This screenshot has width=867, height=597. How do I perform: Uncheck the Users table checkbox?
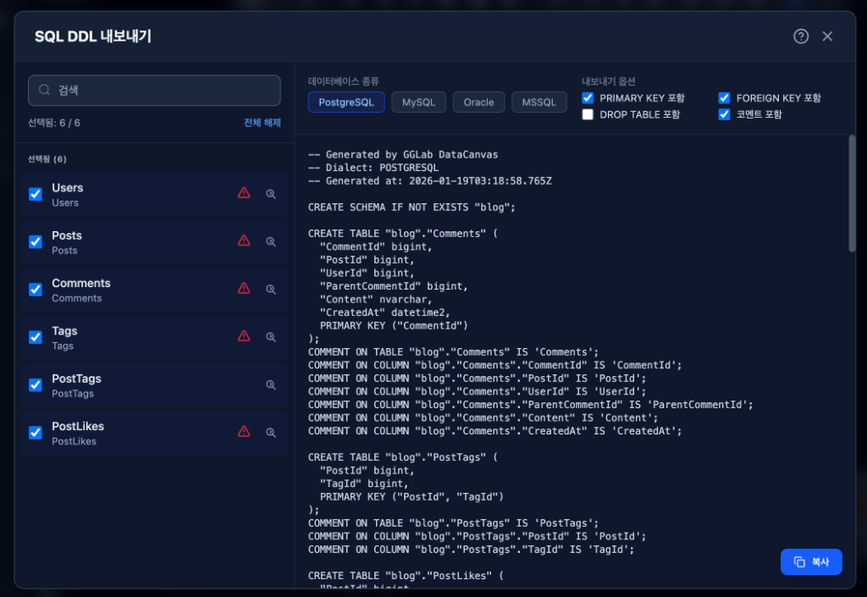pyautogui.click(x=36, y=194)
